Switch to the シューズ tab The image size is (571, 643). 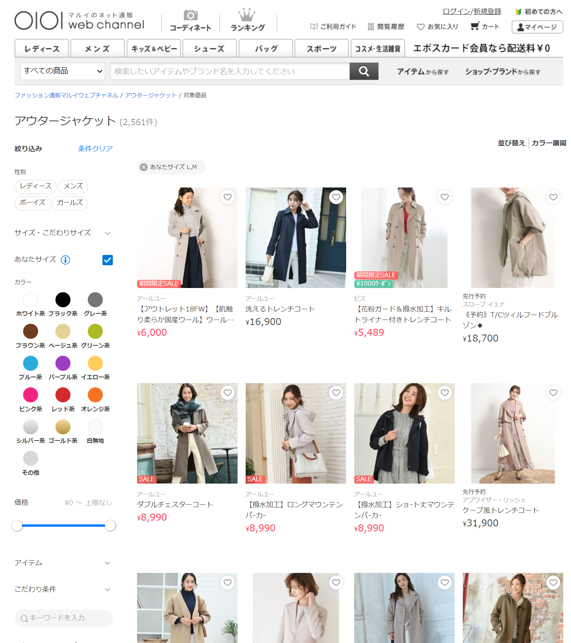point(209,49)
